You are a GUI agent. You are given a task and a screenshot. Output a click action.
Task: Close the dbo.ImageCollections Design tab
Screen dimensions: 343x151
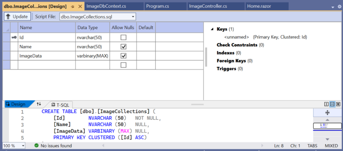point(80,7)
